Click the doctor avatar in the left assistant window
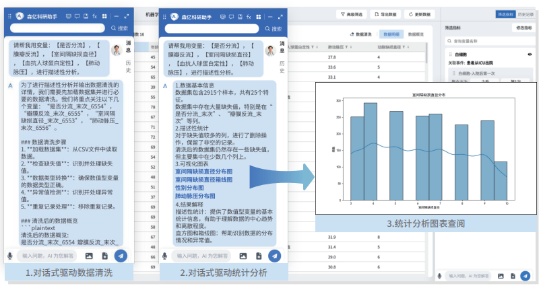Image resolution: width=543 pixels, height=288 pixels. point(117,50)
